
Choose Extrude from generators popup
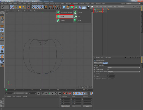click(x=82, y=12)
